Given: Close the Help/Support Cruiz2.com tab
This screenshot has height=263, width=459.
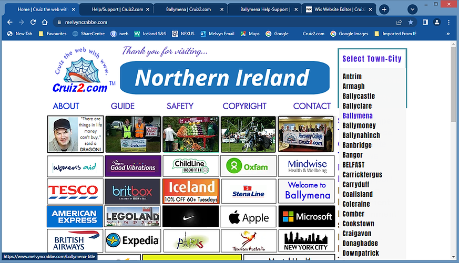Looking at the screenshot, I should 148,9.
